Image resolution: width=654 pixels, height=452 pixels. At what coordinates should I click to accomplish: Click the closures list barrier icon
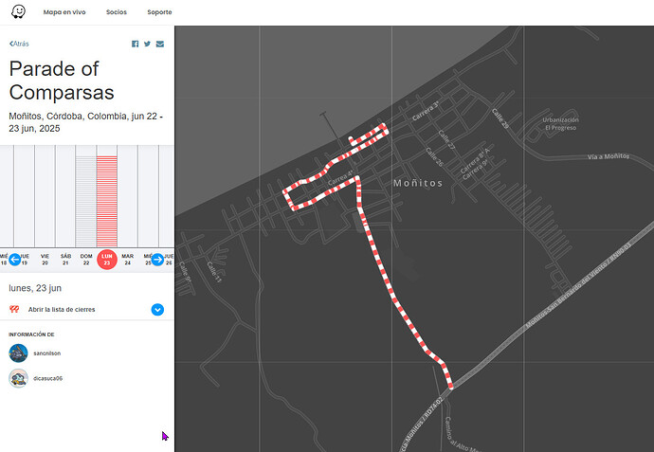click(x=14, y=309)
